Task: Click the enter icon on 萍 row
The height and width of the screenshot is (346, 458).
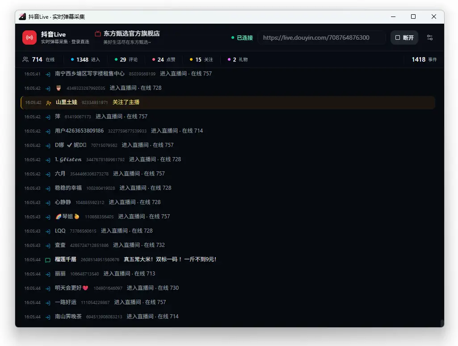Action: click(x=48, y=117)
